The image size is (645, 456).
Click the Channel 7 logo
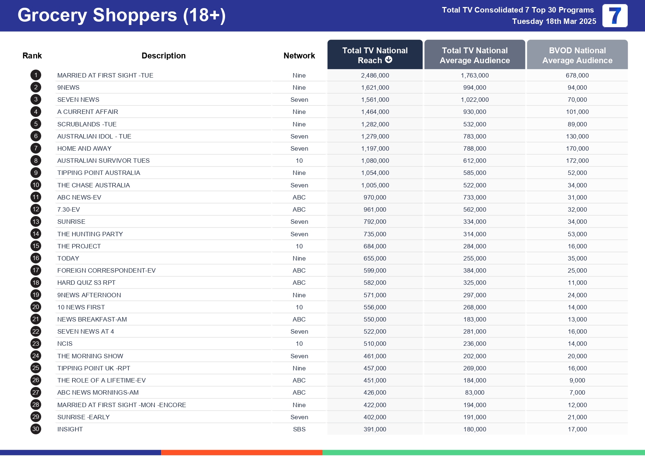[x=614, y=16]
